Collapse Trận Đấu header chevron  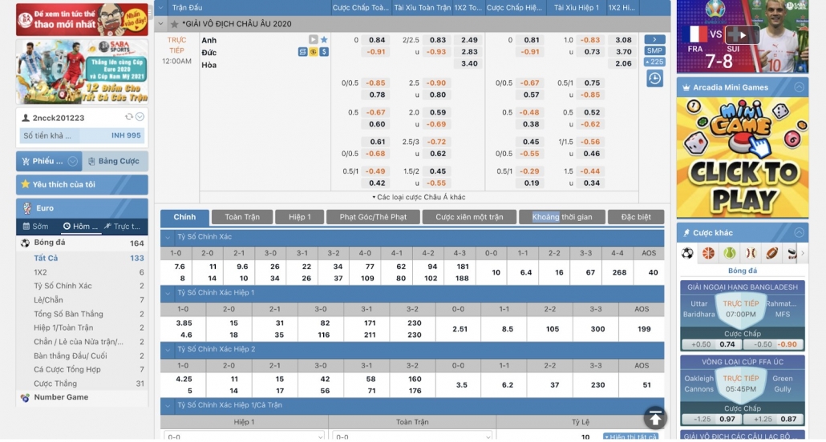click(x=161, y=8)
